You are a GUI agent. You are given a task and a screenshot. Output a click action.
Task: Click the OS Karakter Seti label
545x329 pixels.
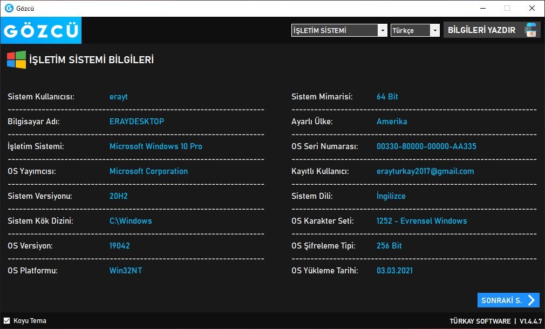click(x=323, y=221)
